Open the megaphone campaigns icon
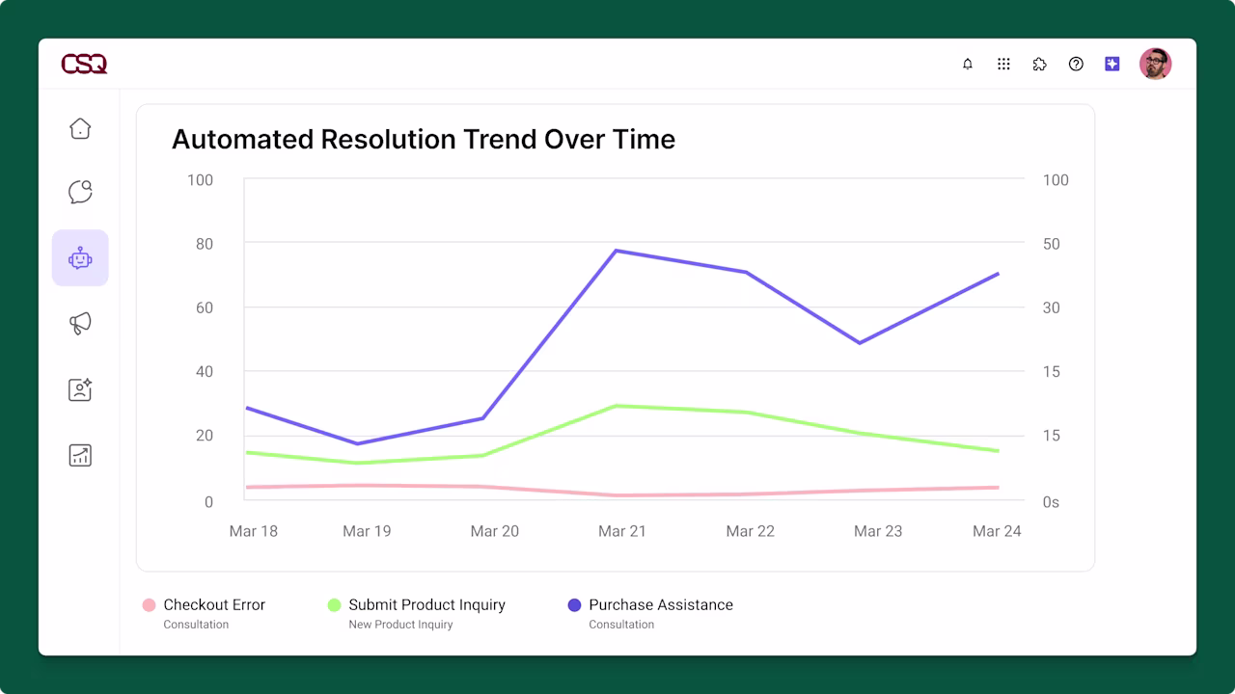Image resolution: width=1235 pixels, height=694 pixels. tap(80, 323)
